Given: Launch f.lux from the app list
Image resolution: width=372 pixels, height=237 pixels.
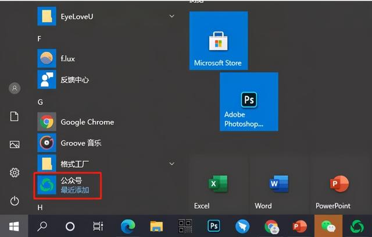Looking at the screenshot, I should [x=106, y=58].
